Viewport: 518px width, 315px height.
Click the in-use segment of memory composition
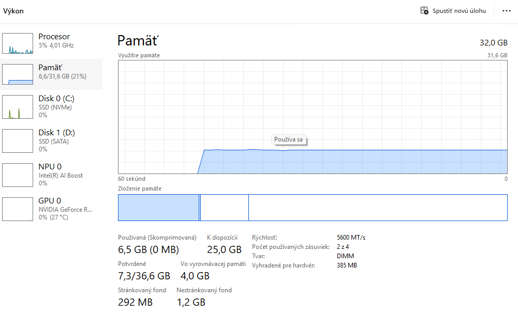tap(158, 208)
